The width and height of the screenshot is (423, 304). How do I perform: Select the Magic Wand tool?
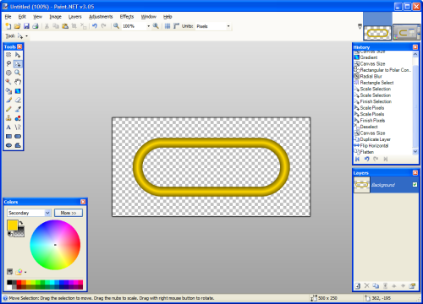pyautogui.click(x=8, y=82)
